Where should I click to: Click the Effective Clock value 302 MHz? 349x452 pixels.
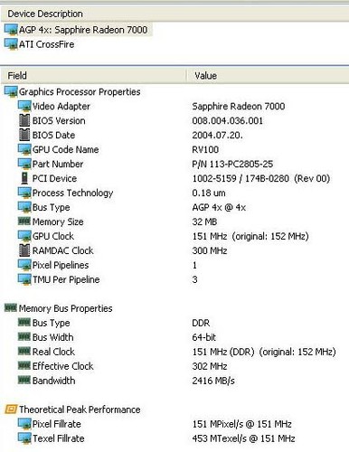tap(210, 366)
